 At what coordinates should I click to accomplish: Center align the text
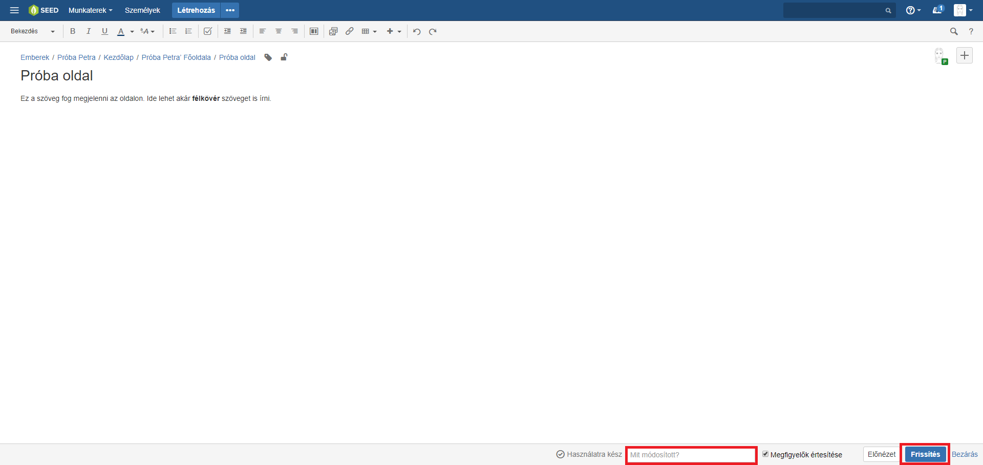click(x=279, y=31)
